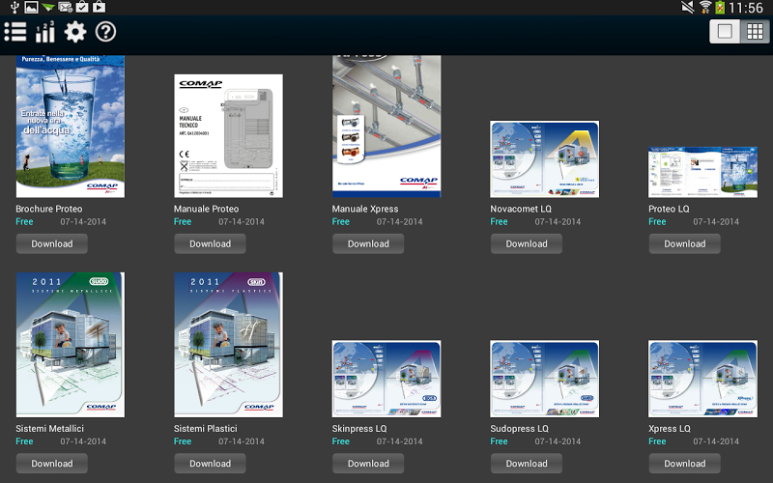
Task: Open Manuale Xpress cover thumbnail
Action: point(387,127)
